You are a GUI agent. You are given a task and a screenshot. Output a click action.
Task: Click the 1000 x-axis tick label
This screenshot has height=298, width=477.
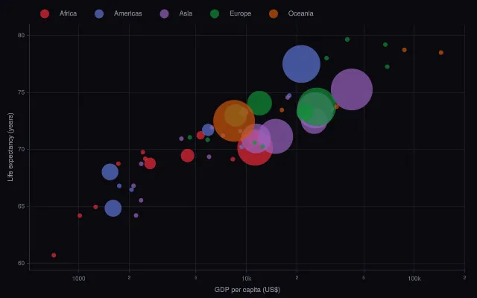point(78,279)
